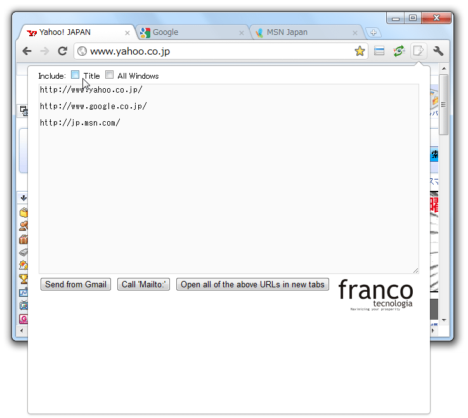The height and width of the screenshot is (418, 468).
Task: Click the forward navigation arrow
Action: click(x=44, y=51)
